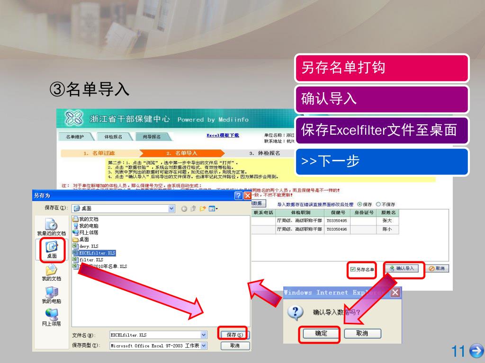Screen dimensions: 485x363
Task: Expand the 保存类型 dropdown arrow
Action: pyautogui.click(x=204, y=346)
